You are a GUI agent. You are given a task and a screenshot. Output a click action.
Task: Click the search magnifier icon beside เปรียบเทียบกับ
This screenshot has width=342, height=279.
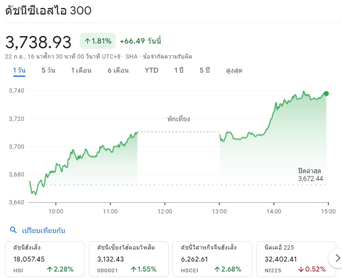click(13, 230)
